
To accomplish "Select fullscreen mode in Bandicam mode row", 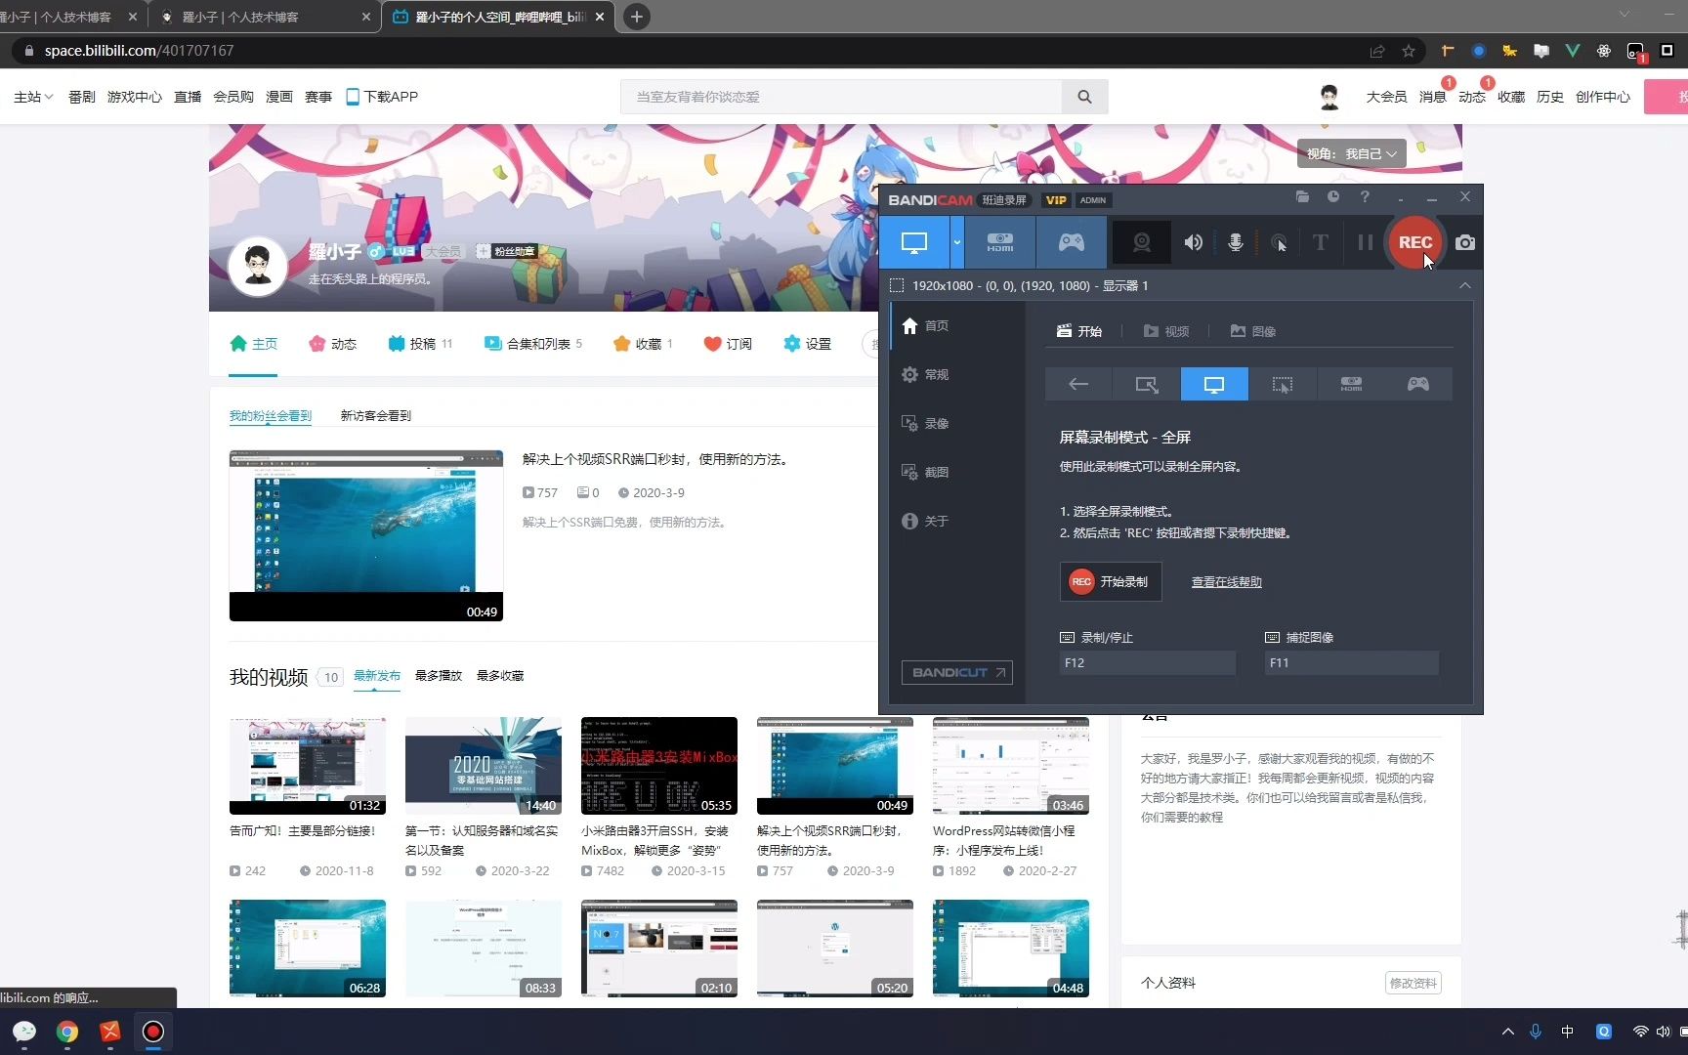I will (1214, 384).
